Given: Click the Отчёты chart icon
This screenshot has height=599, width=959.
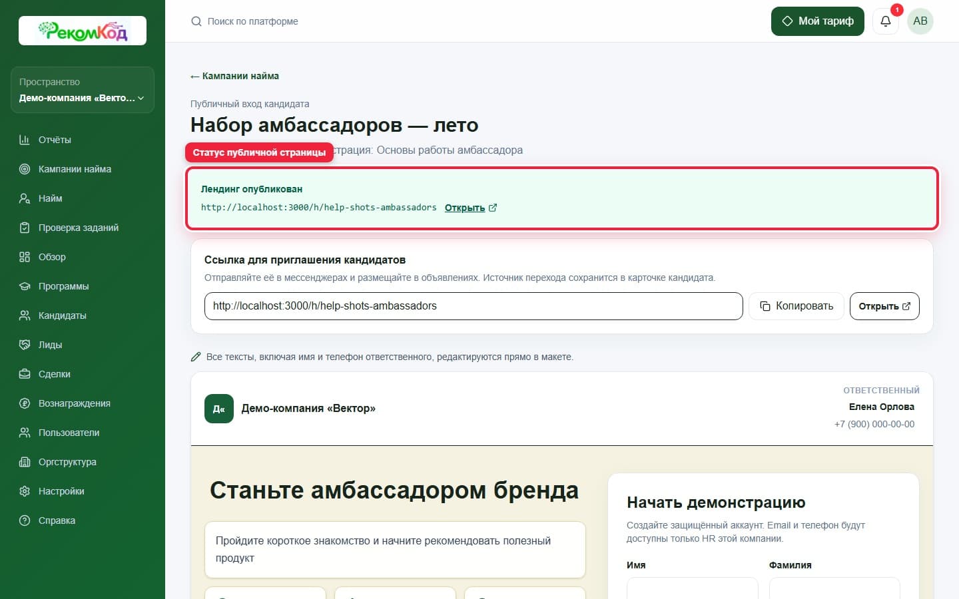Looking at the screenshot, I should coord(25,140).
